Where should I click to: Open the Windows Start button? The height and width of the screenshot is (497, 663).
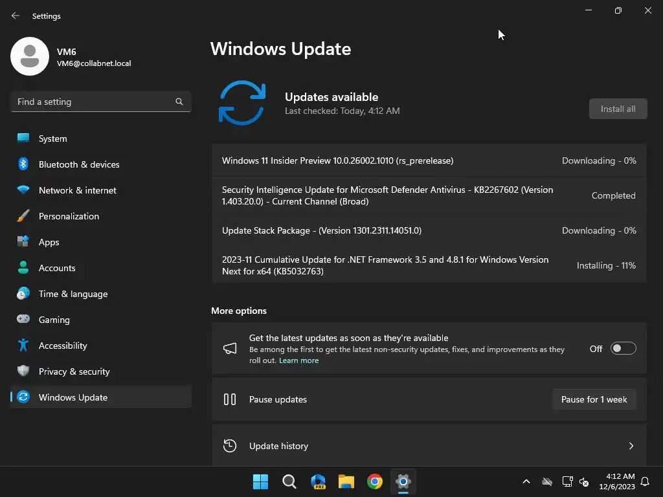point(260,481)
